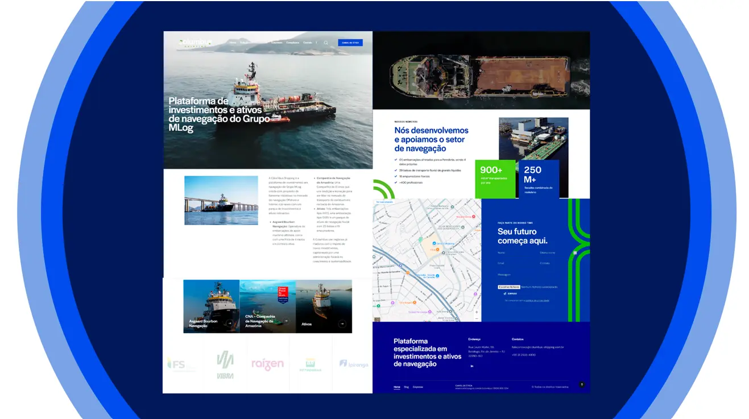Click the Ver mapa ampliado map link
The image size is (749, 419).
[x=384, y=202]
